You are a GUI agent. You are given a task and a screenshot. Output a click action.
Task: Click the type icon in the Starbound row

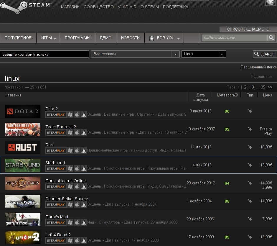click(250, 165)
